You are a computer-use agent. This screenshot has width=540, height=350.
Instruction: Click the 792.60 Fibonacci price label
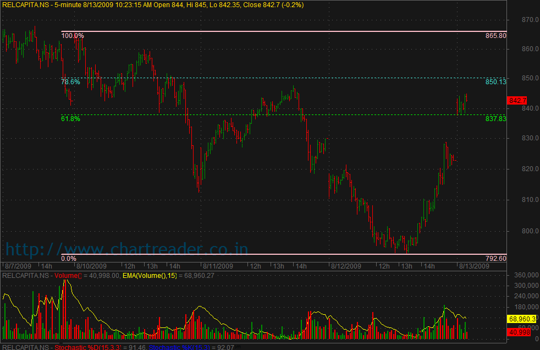[495, 259]
